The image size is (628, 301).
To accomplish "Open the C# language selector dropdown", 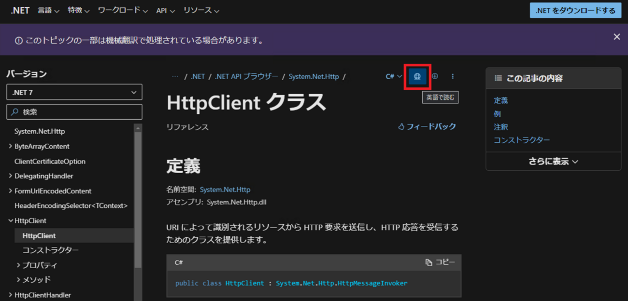I will (x=394, y=76).
